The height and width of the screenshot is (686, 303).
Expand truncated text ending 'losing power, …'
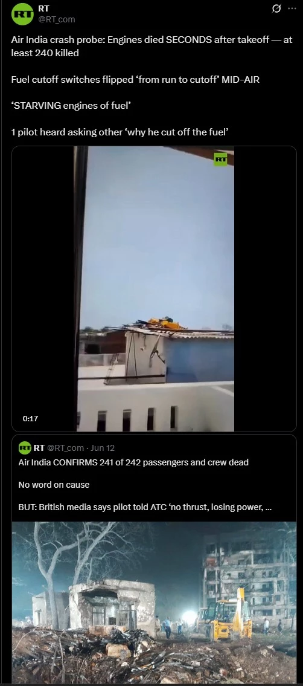pyautogui.click(x=145, y=508)
